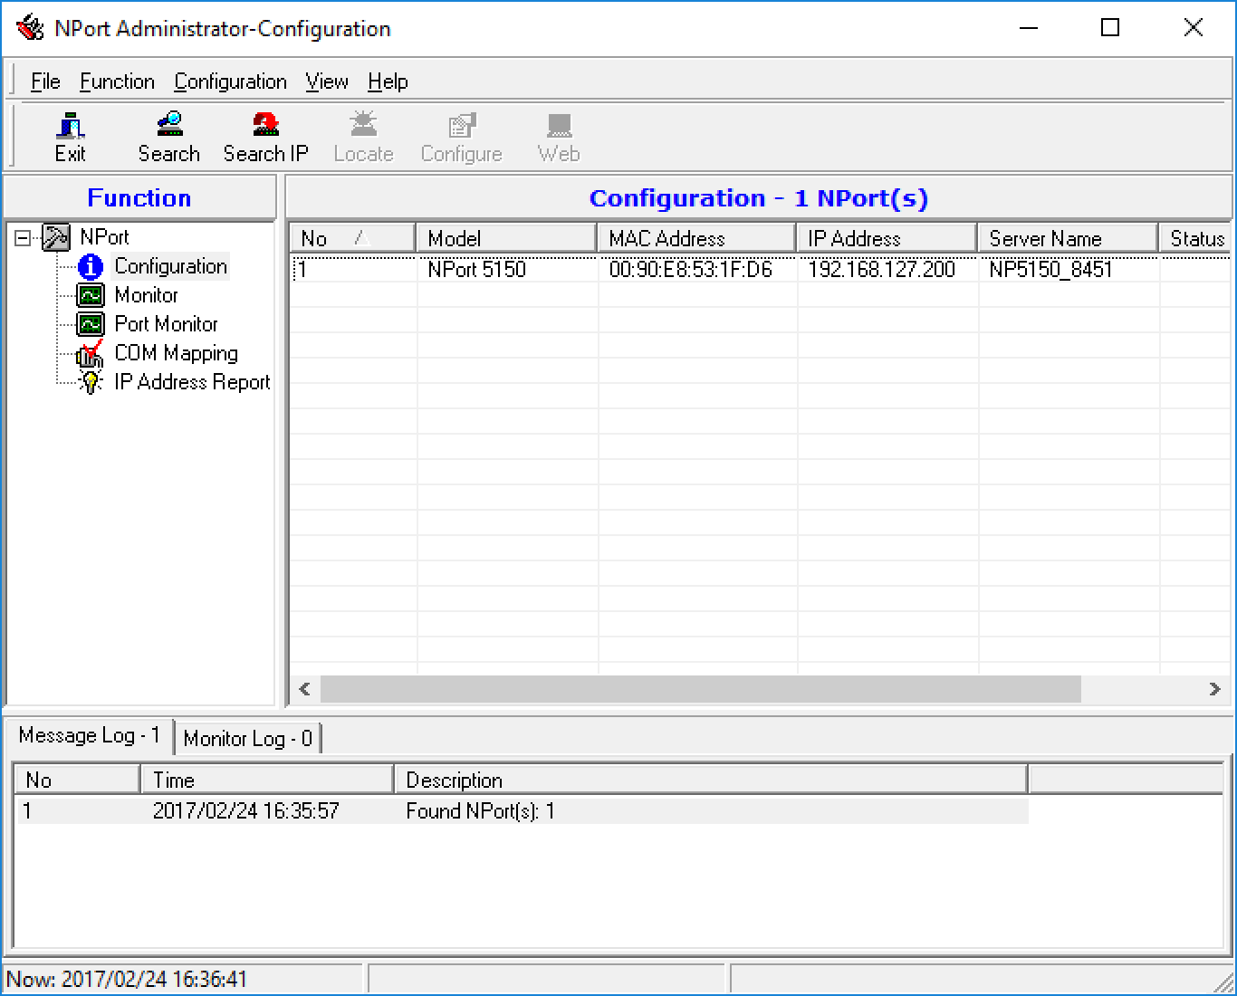Click the Exit toolbar icon
Screen dimensions: 1237x996
click(70, 138)
